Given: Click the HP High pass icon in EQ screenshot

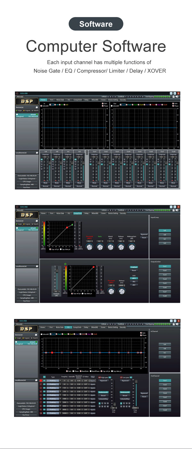Looking at the screenshot, I should [100, 377].
